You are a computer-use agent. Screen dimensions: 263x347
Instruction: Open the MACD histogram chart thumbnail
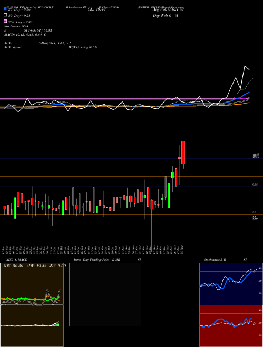point(32,326)
